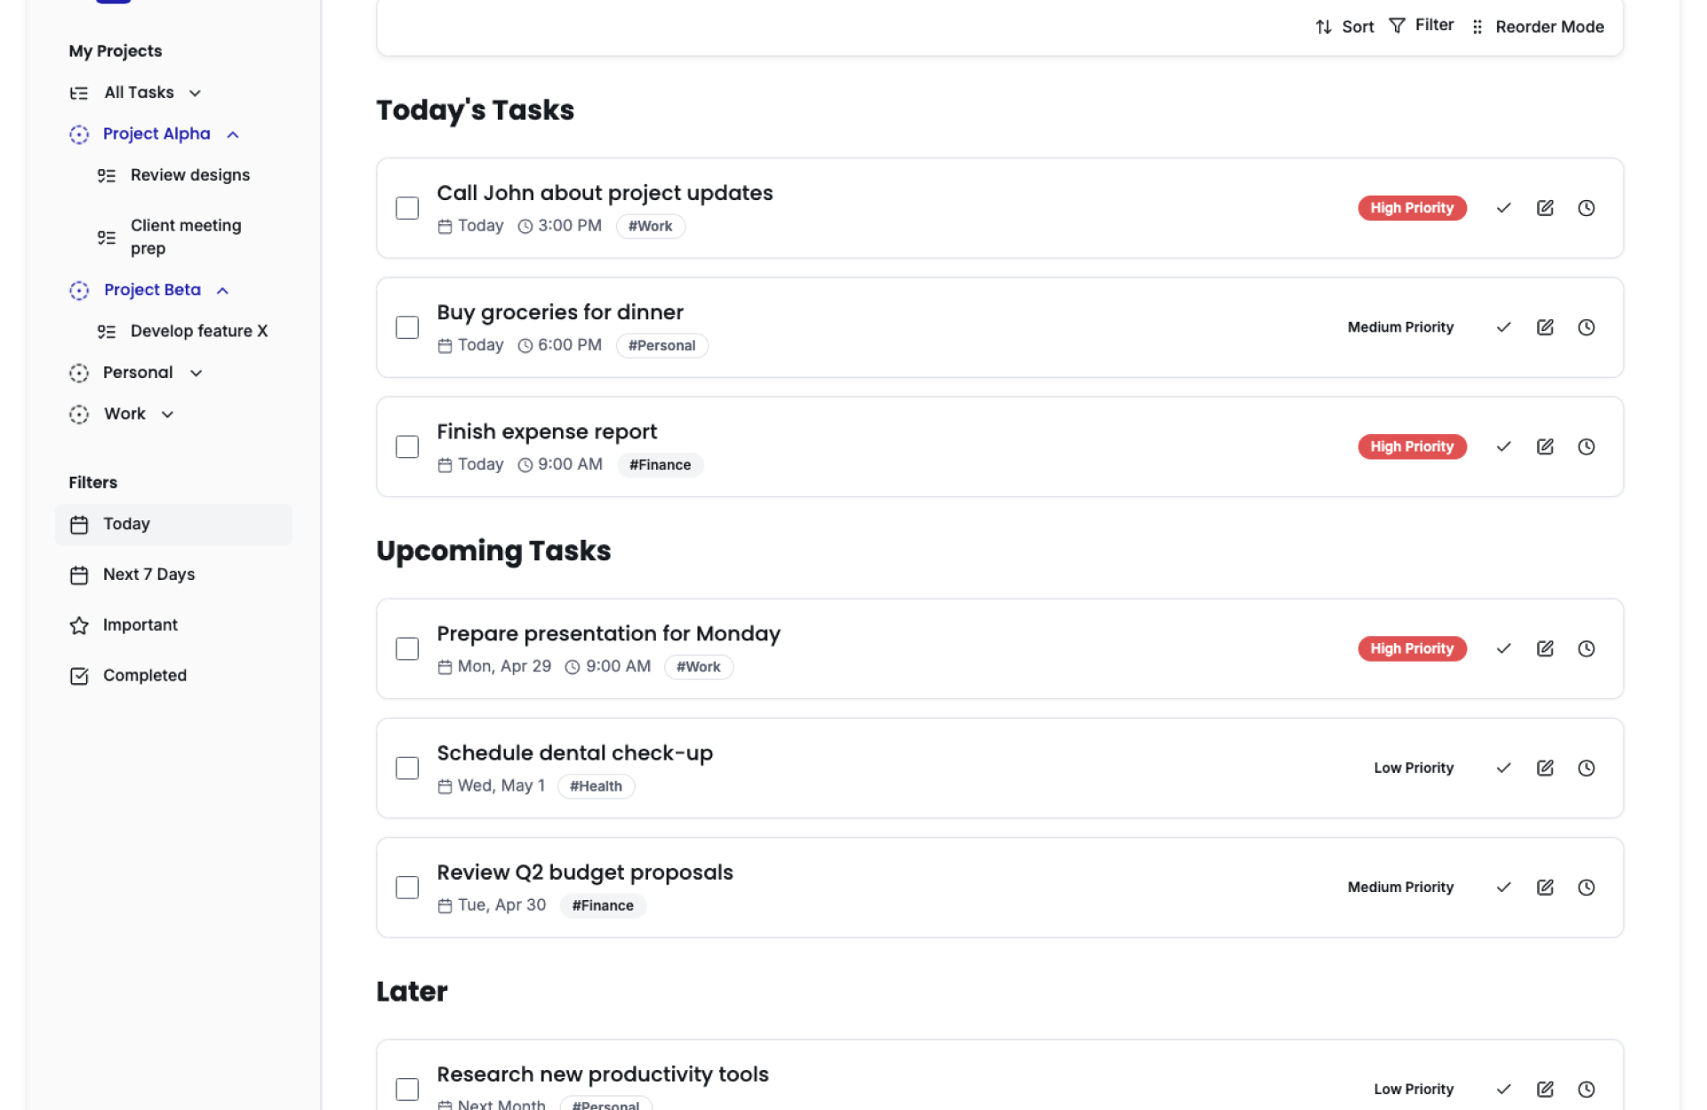The width and height of the screenshot is (1707, 1110).
Task: Click edit icon for 'Buy groceries for dinner'
Action: [x=1545, y=327]
